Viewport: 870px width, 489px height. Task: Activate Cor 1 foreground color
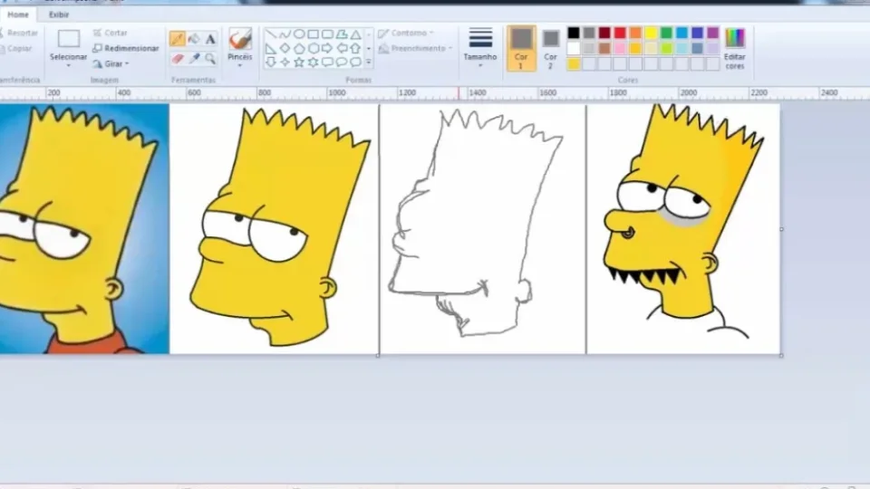point(521,48)
